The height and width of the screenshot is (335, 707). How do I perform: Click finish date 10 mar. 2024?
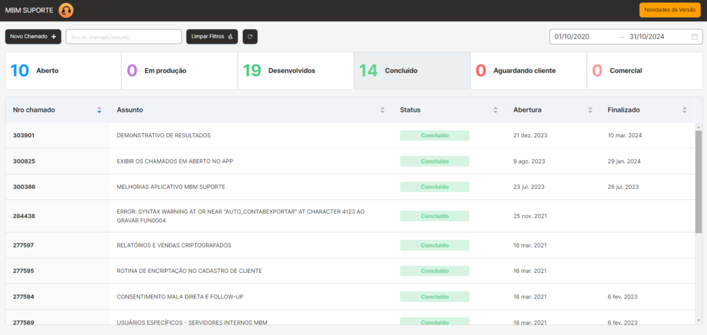(625, 135)
